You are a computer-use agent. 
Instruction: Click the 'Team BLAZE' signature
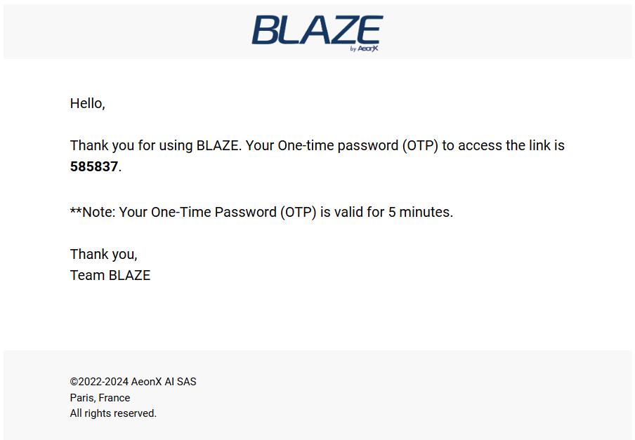click(110, 275)
